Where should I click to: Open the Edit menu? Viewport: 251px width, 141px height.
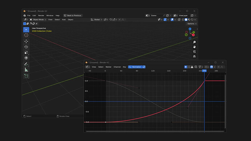point(34,16)
